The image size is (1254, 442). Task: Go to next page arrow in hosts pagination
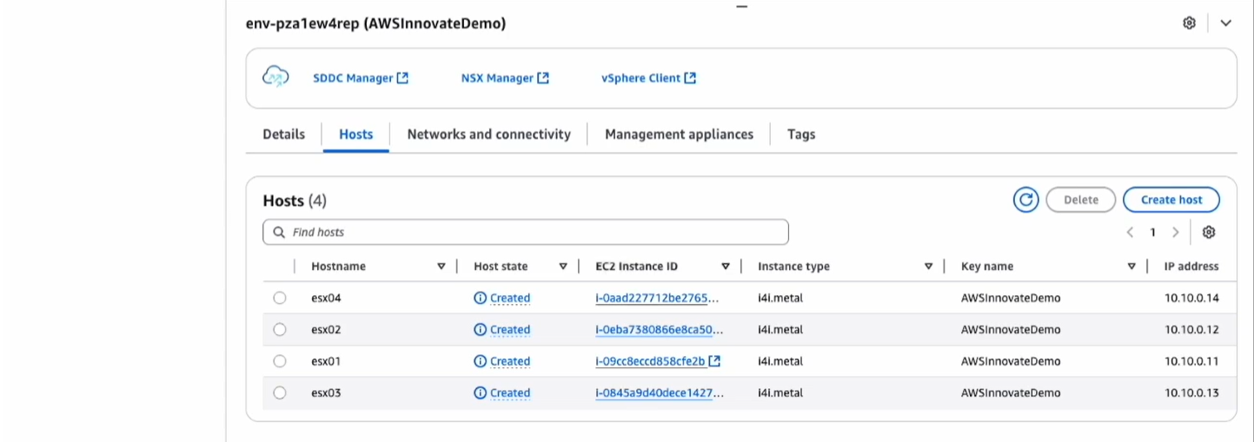pos(1176,232)
